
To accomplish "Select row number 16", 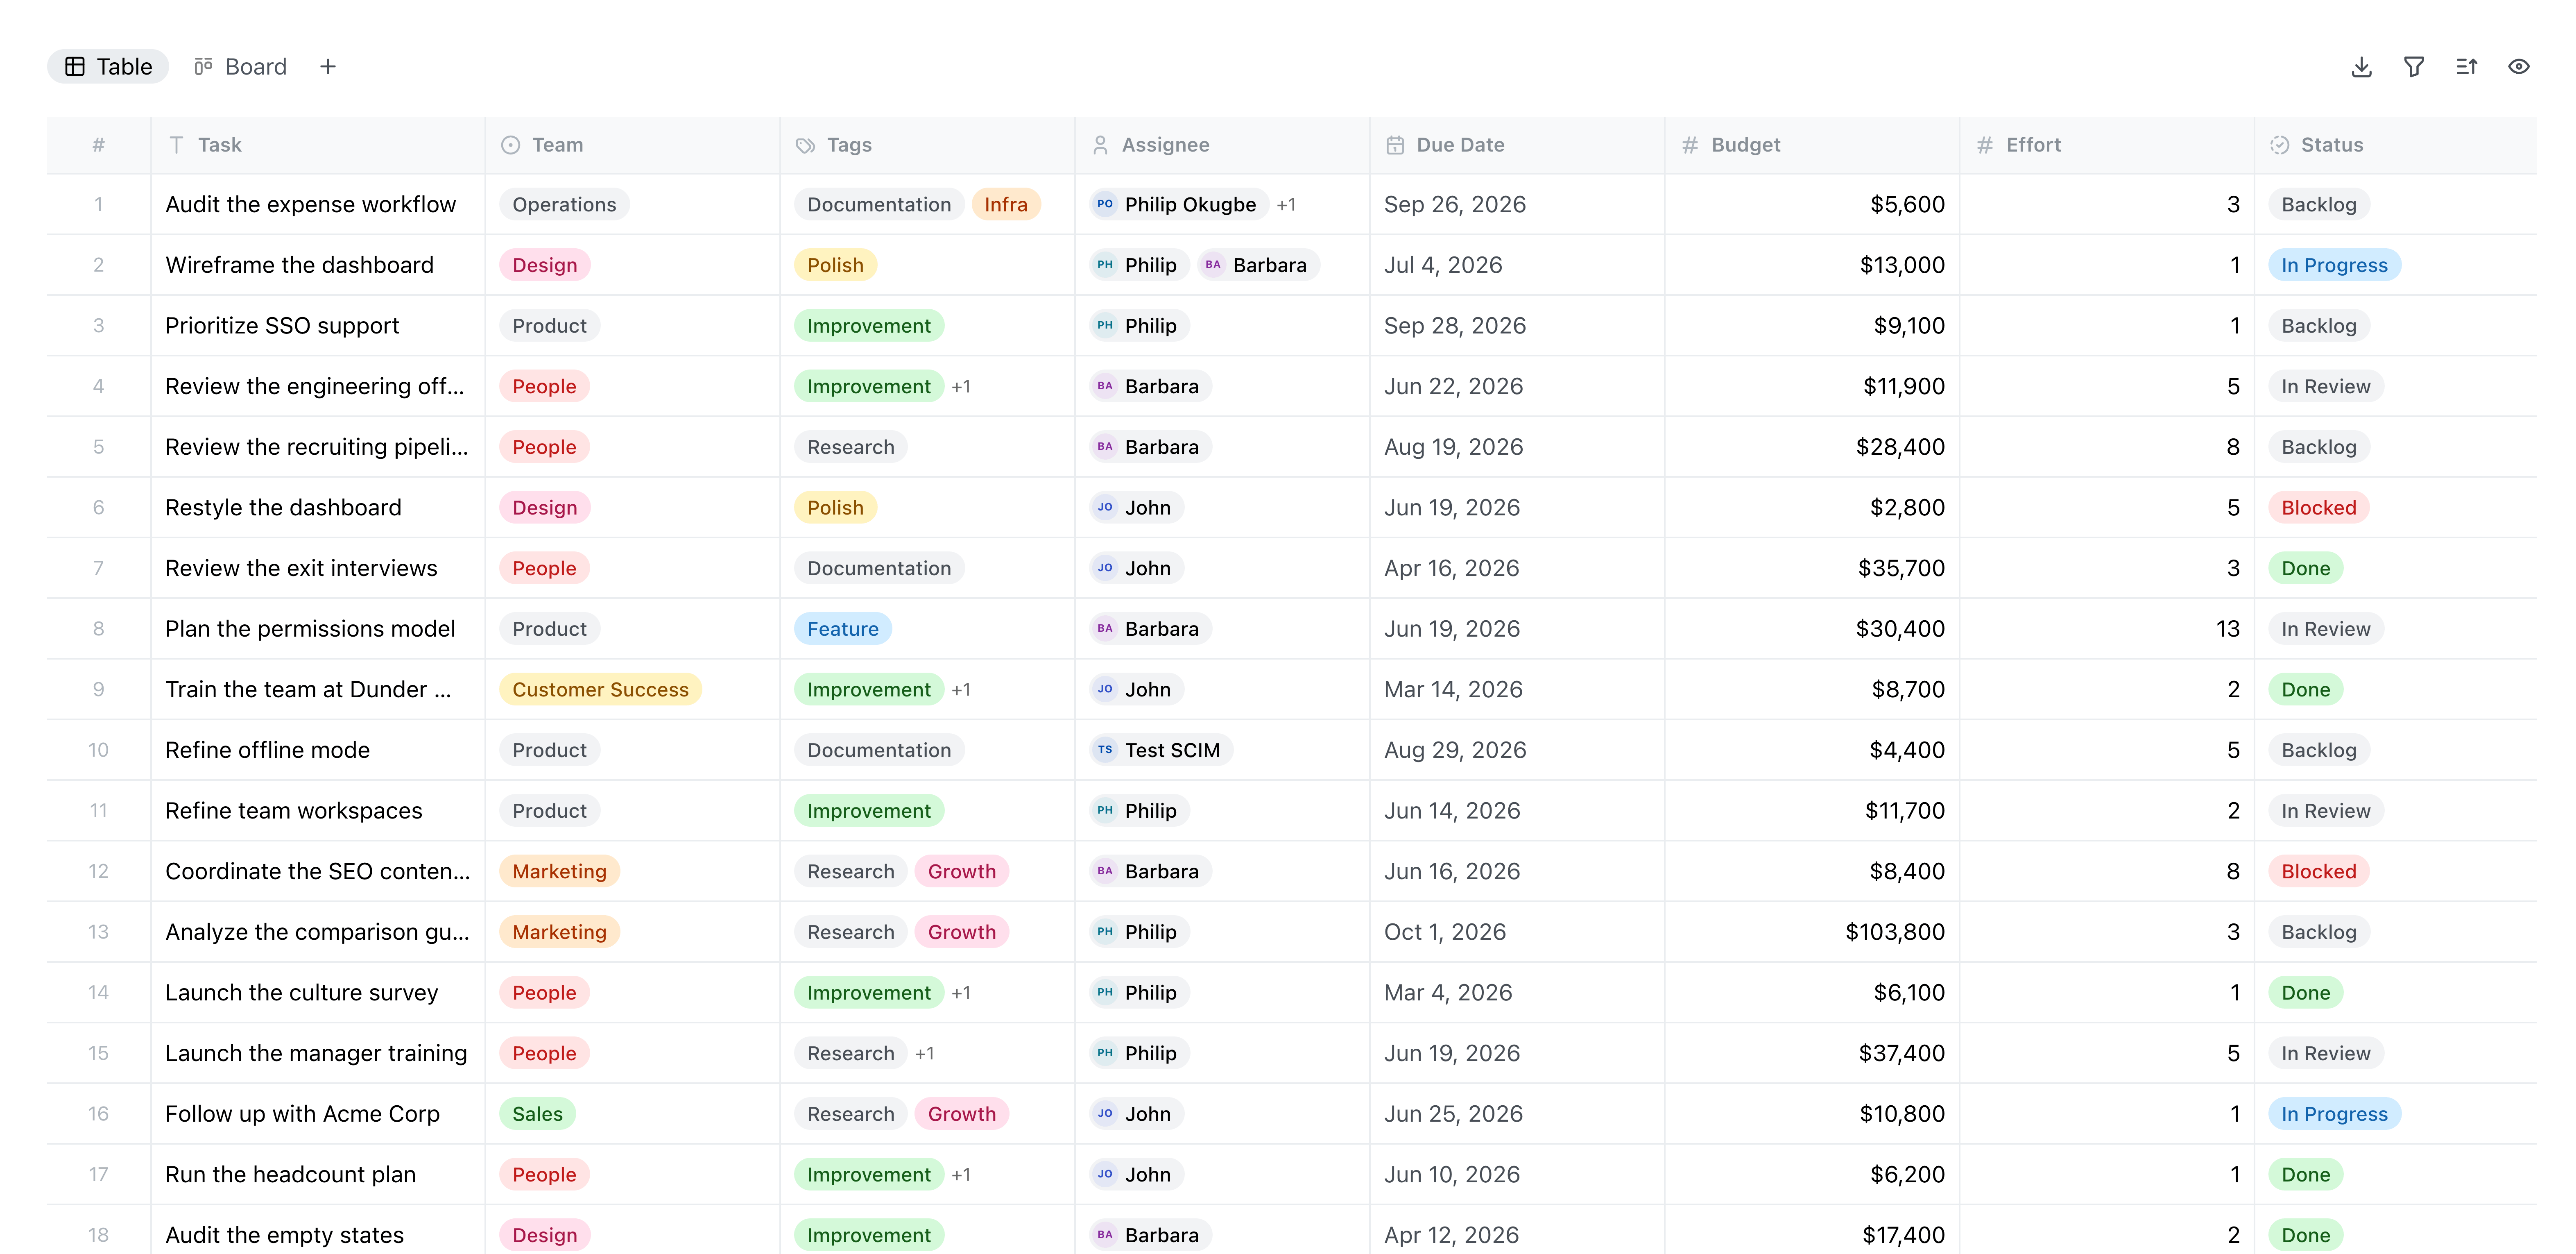I will pyautogui.click(x=98, y=1113).
